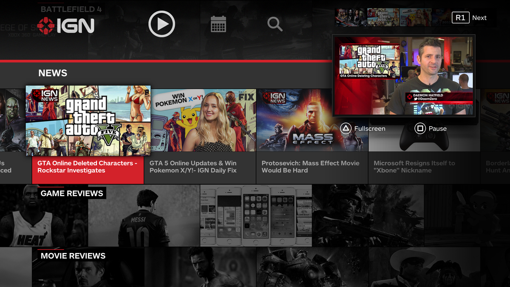510x287 pixels.
Task: Click the video preview player window
Action: point(404,76)
